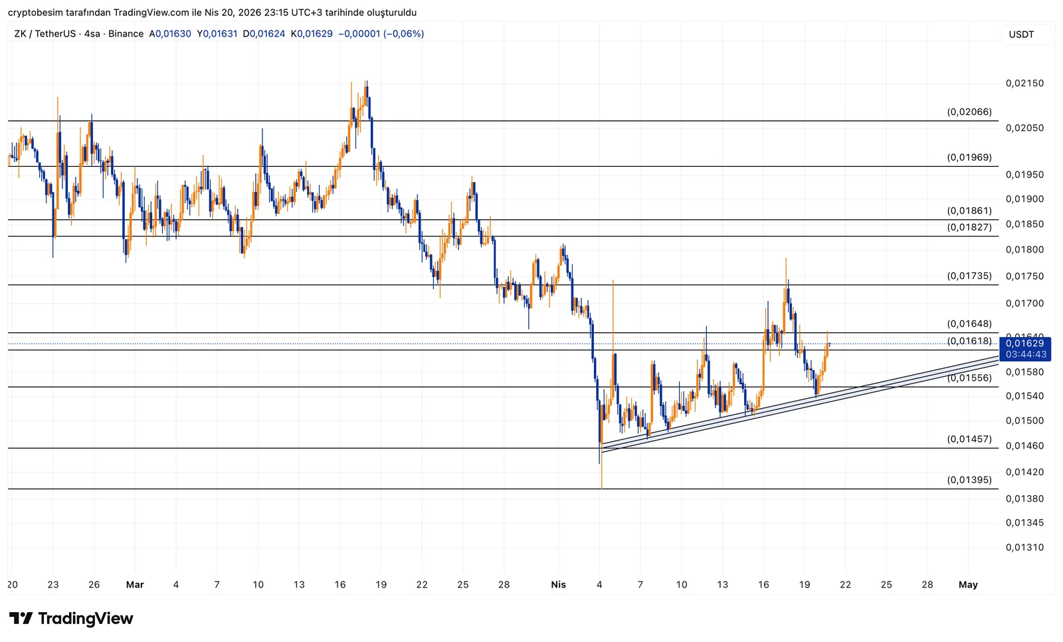1063x642 pixels.
Task: Open the USDT currency selector
Action: [1021, 35]
